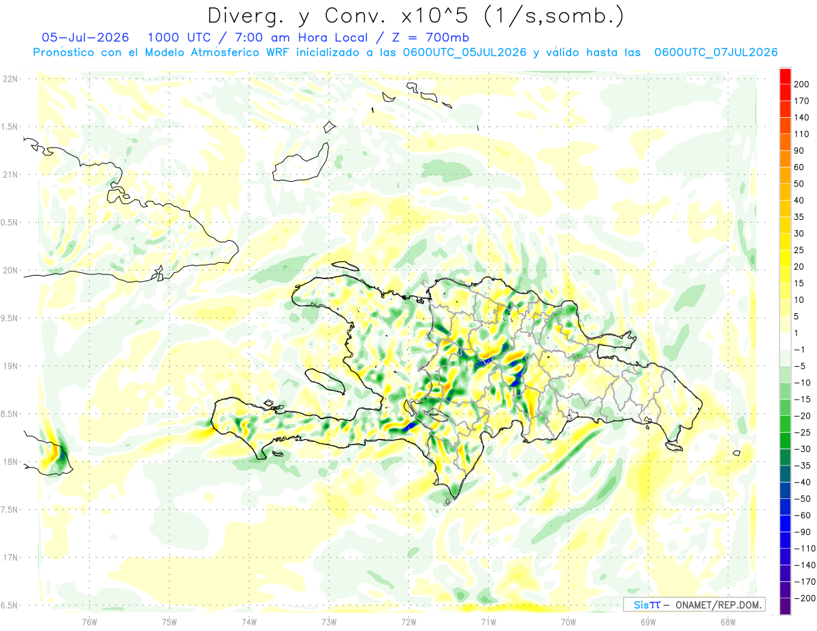817x631 pixels.
Task: Click the positive '40' color bar label
Action: click(x=801, y=200)
